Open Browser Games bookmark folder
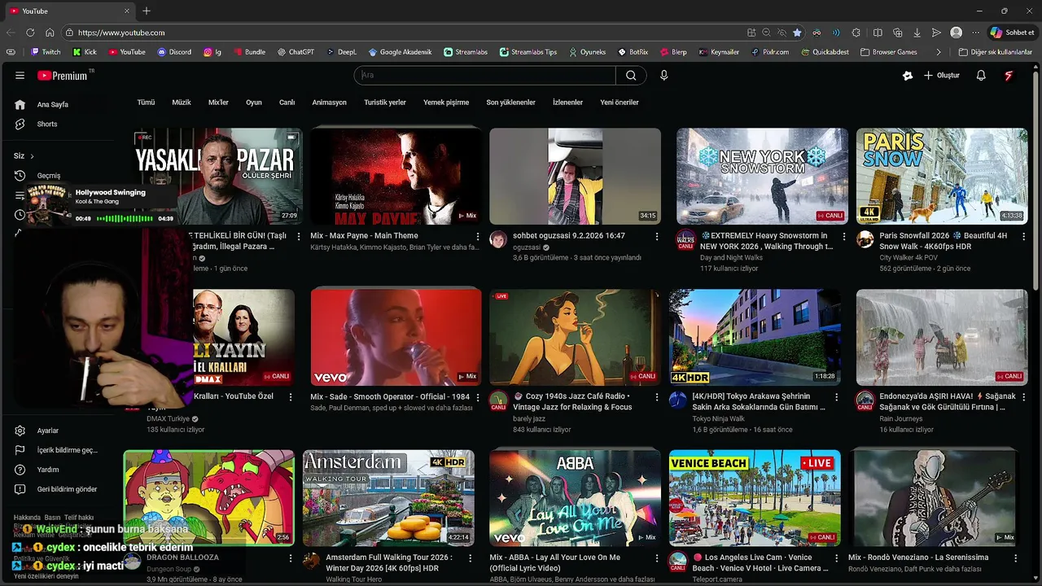 [x=889, y=52]
